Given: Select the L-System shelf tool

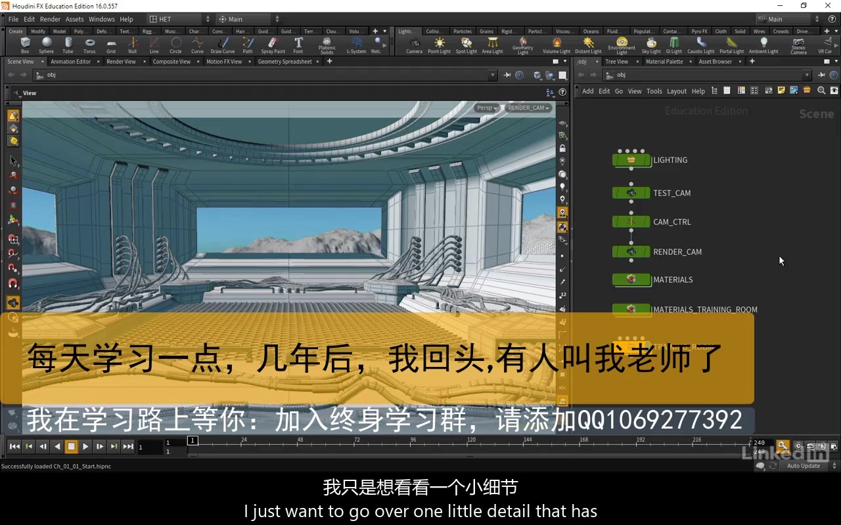Looking at the screenshot, I should (x=357, y=45).
